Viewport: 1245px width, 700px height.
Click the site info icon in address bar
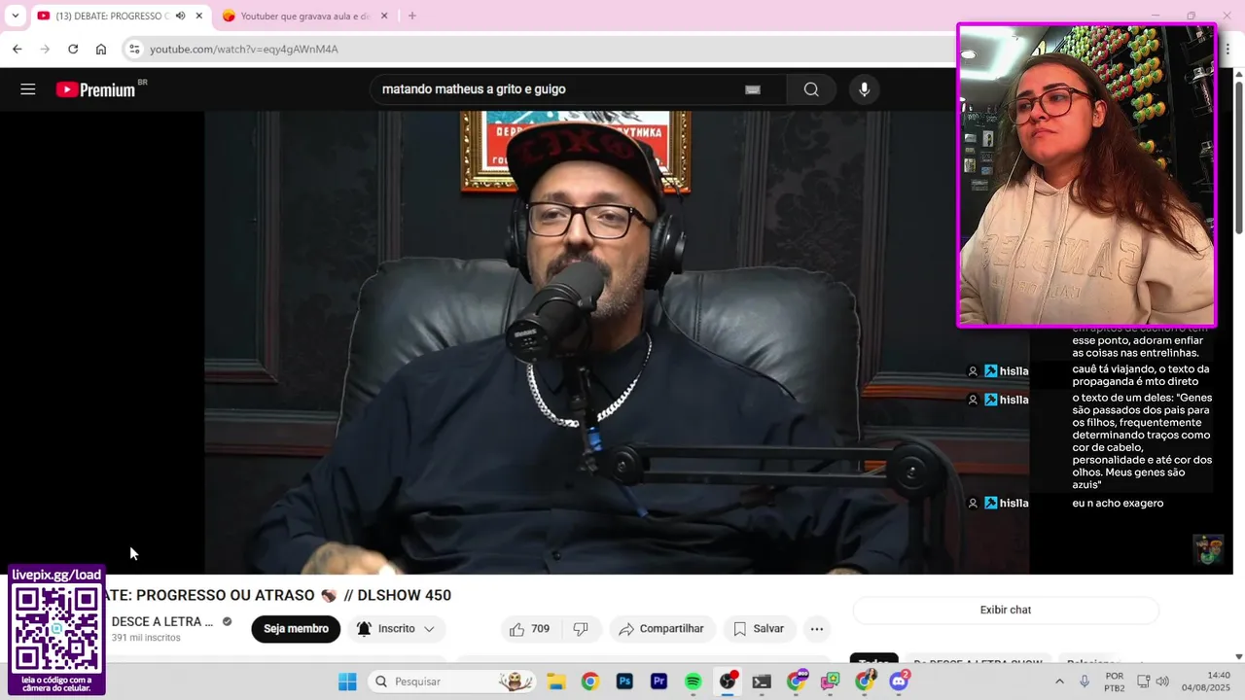134,49
